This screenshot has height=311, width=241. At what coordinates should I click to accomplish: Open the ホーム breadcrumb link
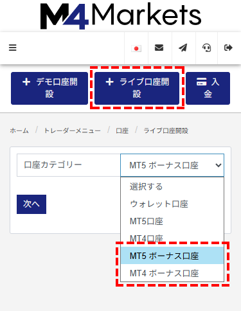pos(19,130)
